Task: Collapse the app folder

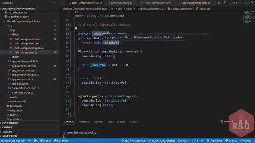Action: (12, 30)
